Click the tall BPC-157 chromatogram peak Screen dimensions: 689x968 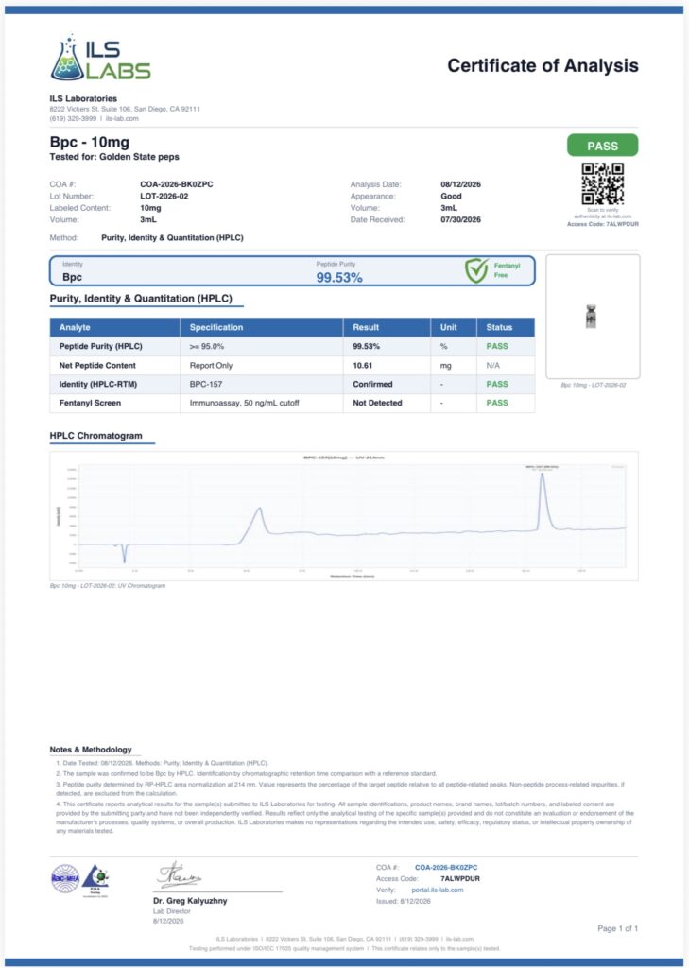pos(543,500)
